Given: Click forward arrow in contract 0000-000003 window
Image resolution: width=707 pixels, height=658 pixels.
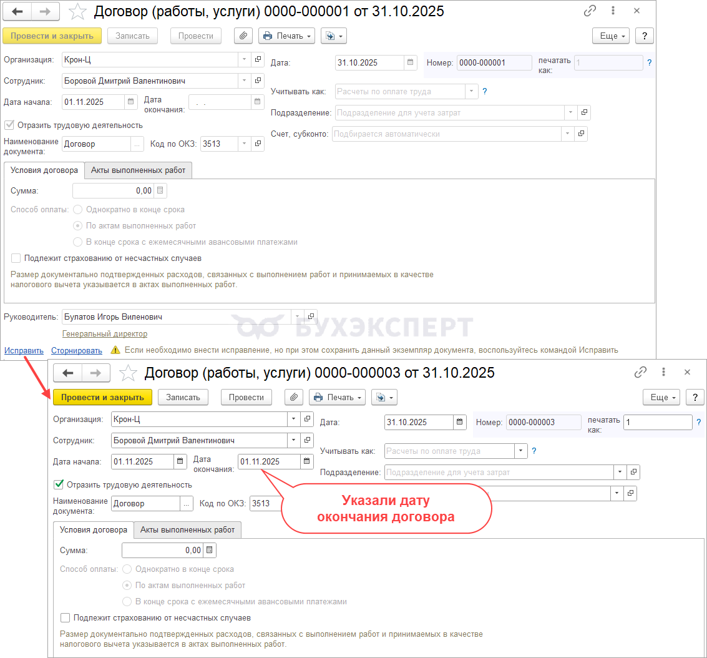Looking at the screenshot, I should tap(95, 373).
